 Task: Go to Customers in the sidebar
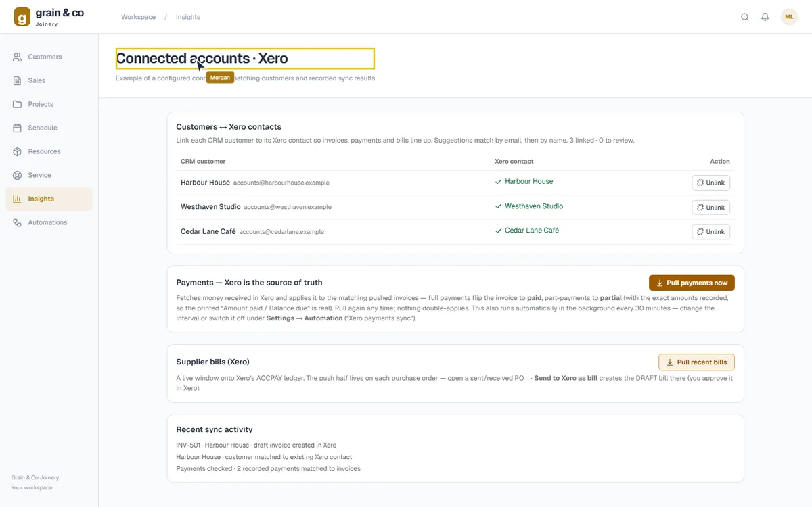pyautogui.click(x=49, y=57)
